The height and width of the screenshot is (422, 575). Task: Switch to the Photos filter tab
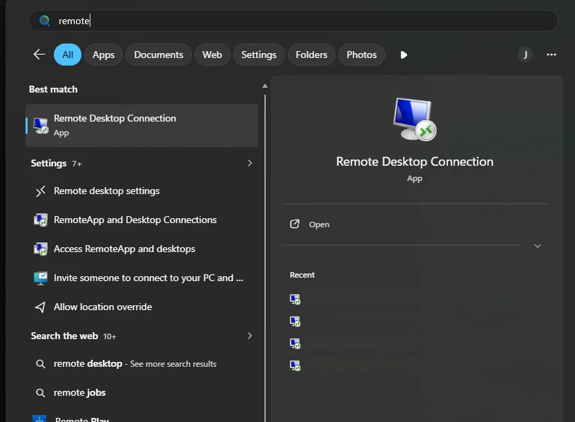pyautogui.click(x=362, y=55)
